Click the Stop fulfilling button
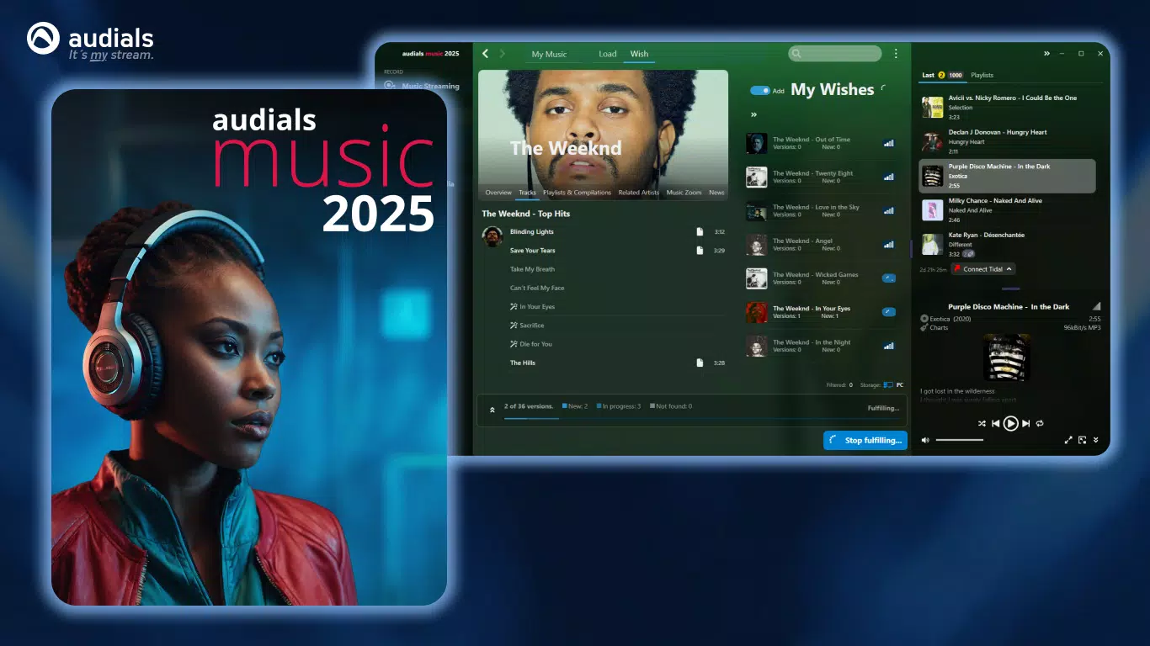 click(x=865, y=440)
